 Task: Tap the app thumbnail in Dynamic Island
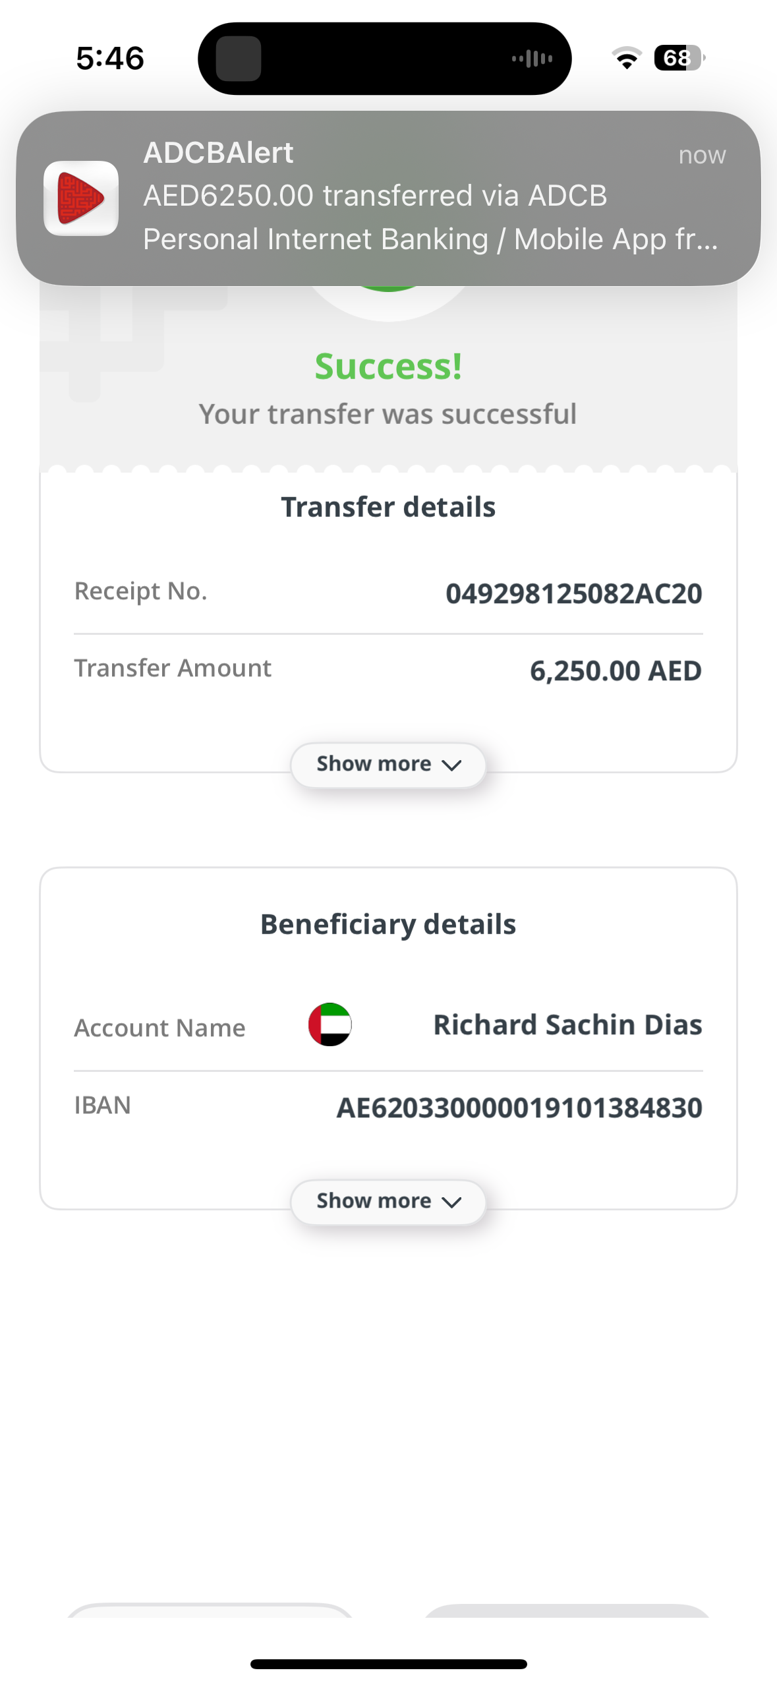coord(239,59)
